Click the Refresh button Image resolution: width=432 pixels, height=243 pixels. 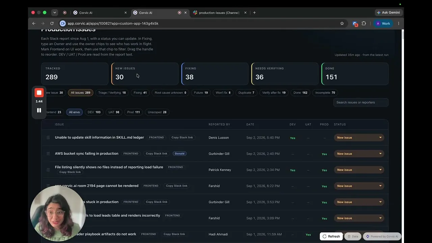(331, 237)
